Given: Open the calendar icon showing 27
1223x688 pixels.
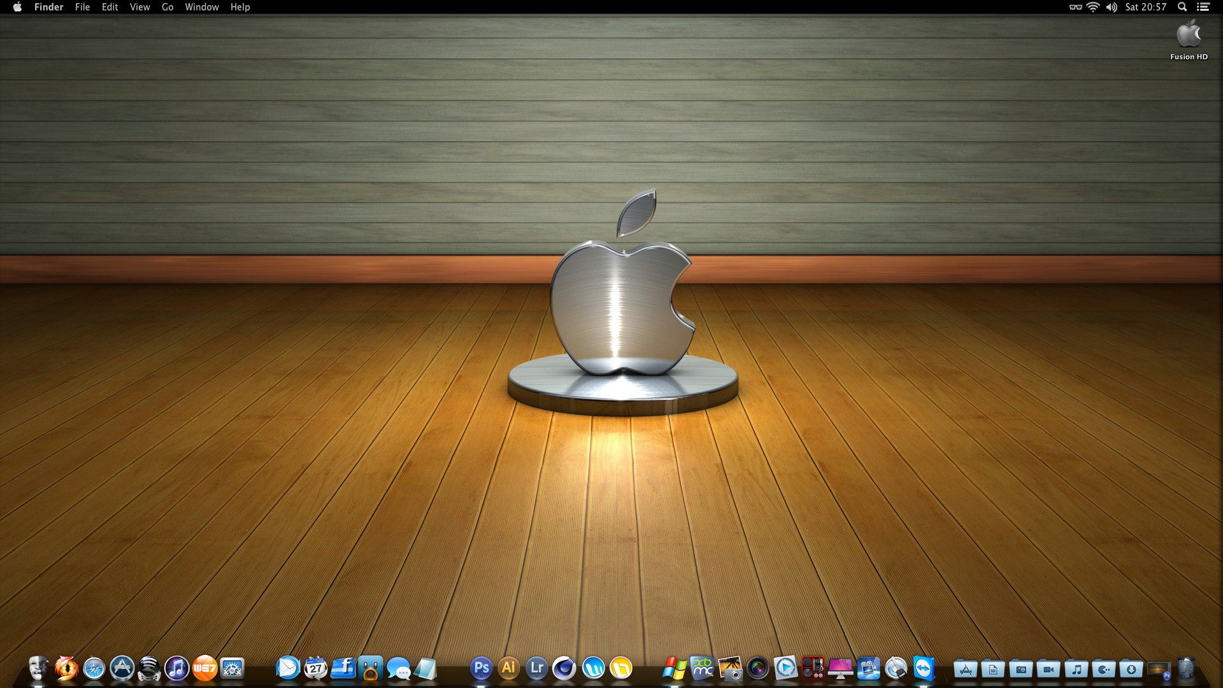Looking at the screenshot, I should pyautogui.click(x=315, y=668).
